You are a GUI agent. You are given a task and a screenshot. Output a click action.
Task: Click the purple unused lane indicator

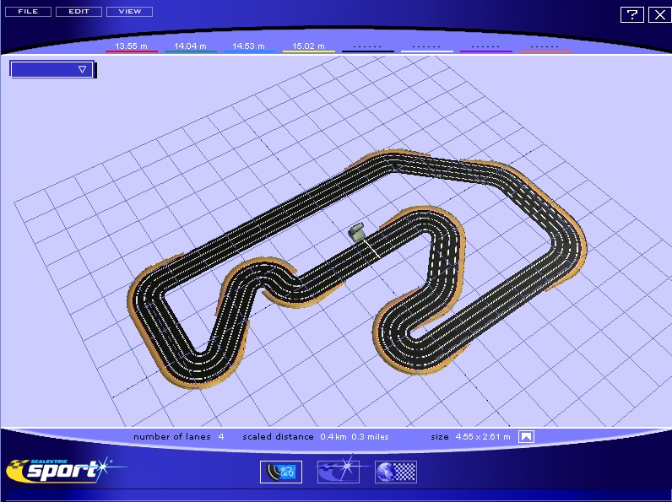[485, 47]
